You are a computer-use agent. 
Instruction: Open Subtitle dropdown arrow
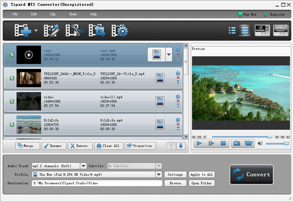click(x=159, y=166)
